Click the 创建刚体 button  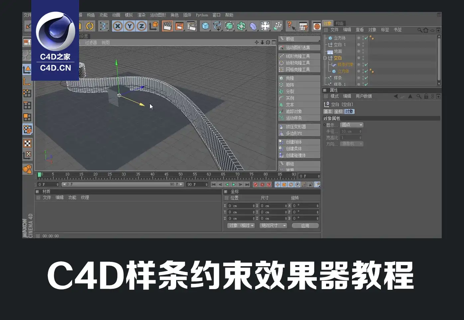click(x=299, y=142)
